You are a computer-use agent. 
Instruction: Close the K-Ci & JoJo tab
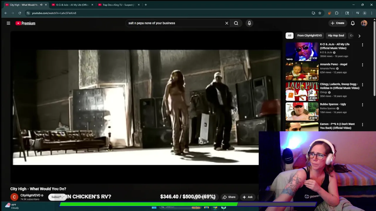(92, 5)
